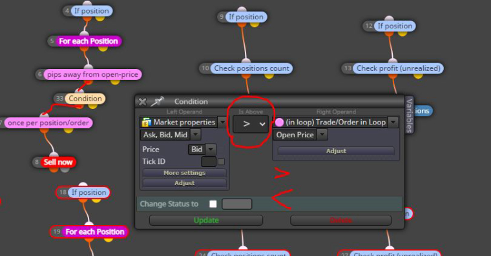Open the Bid price dropdown
This screenshot has height=256, width=491.
pos(211,149)
